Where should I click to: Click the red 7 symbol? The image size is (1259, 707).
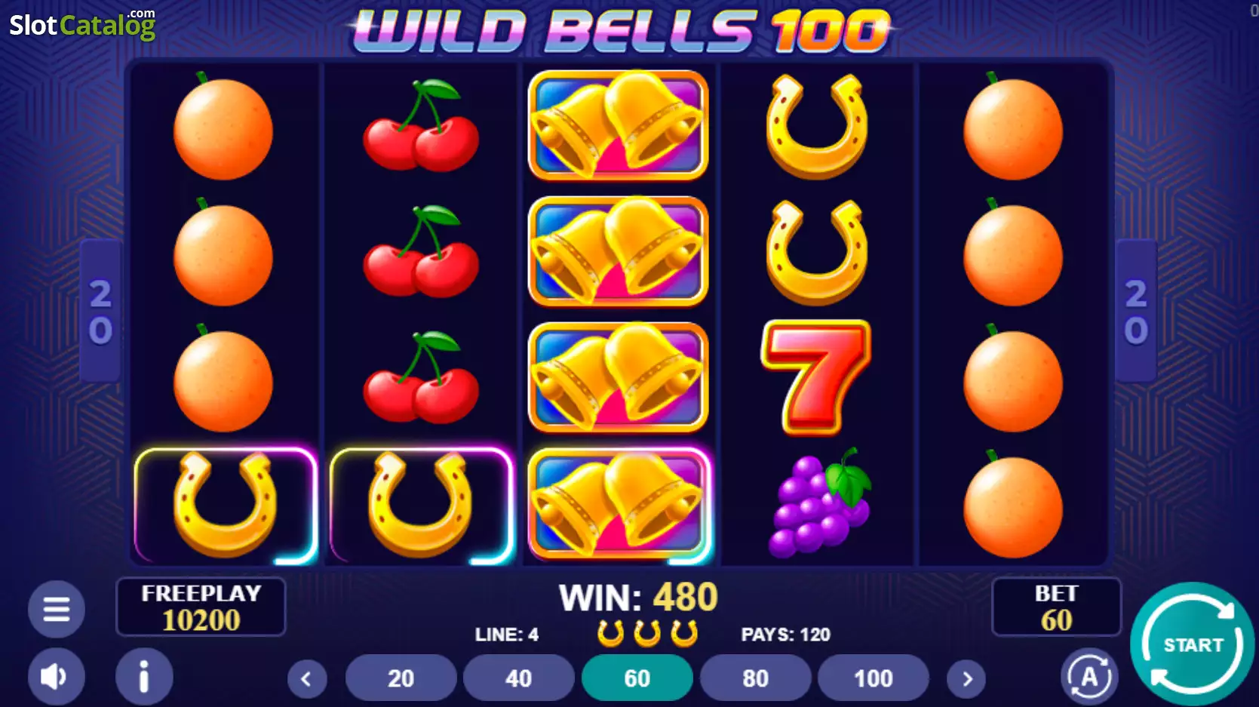(816, 377)
